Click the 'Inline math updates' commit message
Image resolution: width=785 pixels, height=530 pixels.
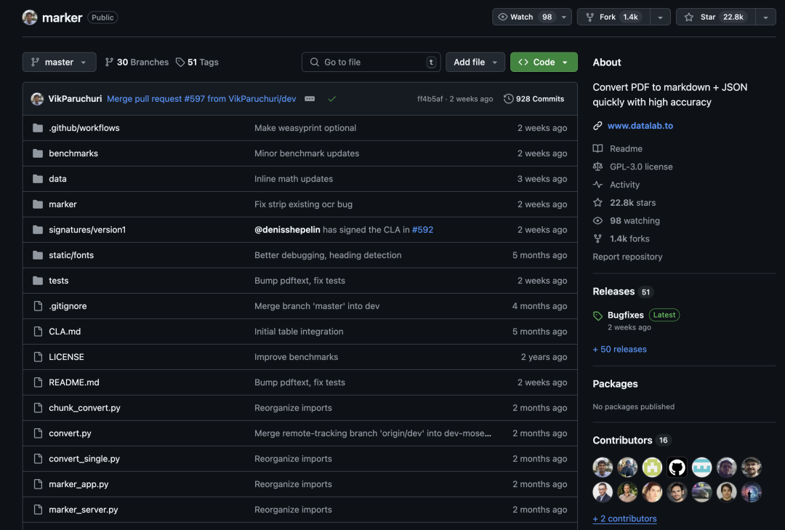294,179
